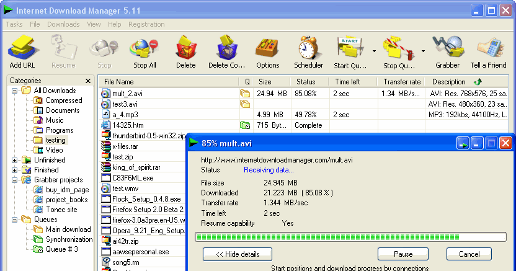This screenshot has width=516, height=271.
Task: Click the Stop All toolbar icon
Action: coord(145,51)
